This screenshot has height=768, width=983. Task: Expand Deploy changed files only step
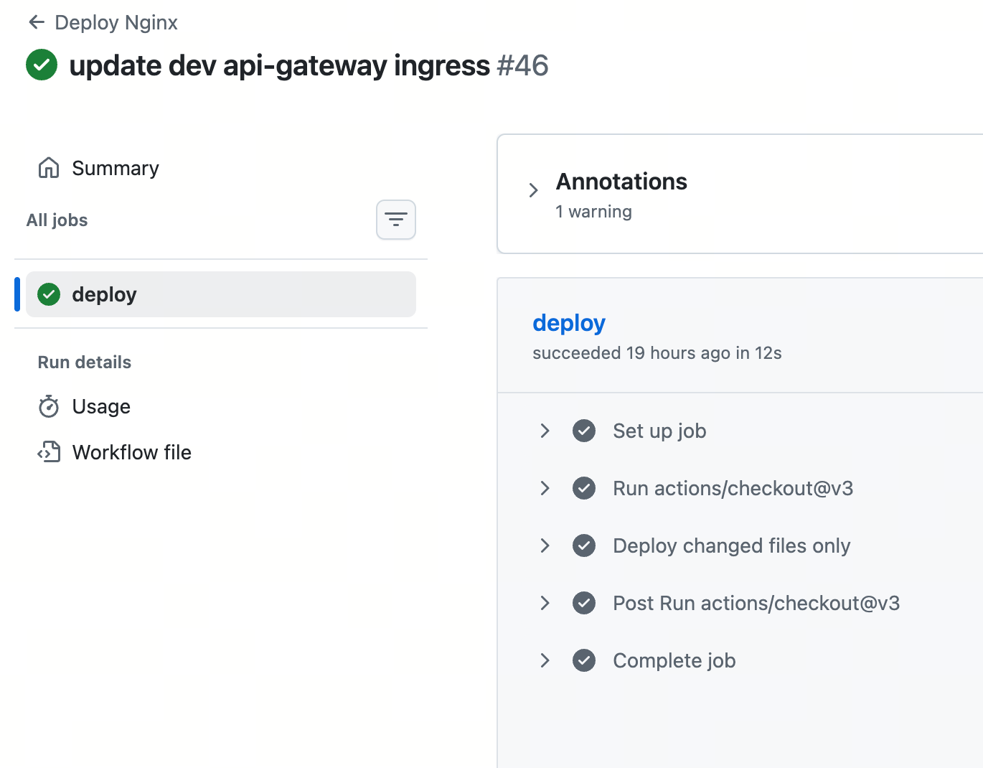(x=545, y=545)
